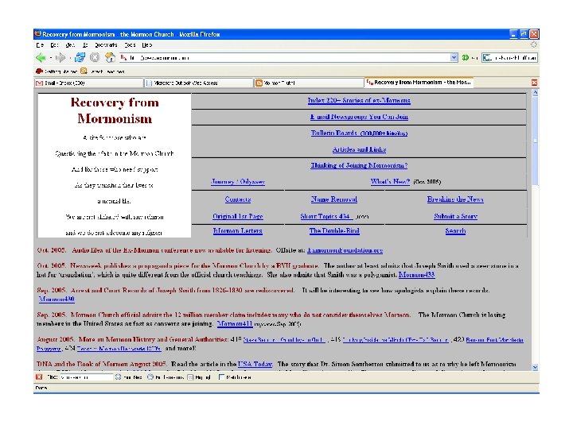
Task: Enable the Match case checkbox
Action: point(221,377)
